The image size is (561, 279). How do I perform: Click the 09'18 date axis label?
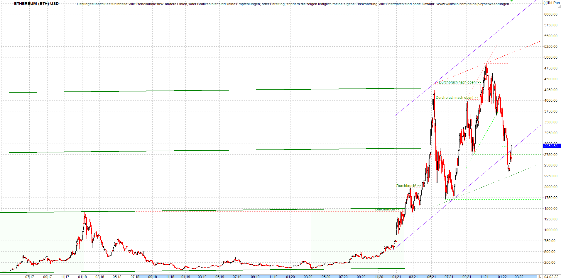point(152,277)
